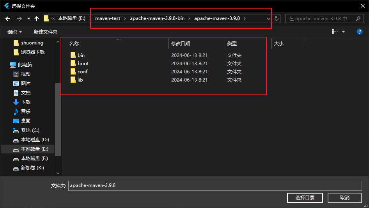Select the bin folder icon
This screenshot has height=208, width=369.
tap(73, 55)
